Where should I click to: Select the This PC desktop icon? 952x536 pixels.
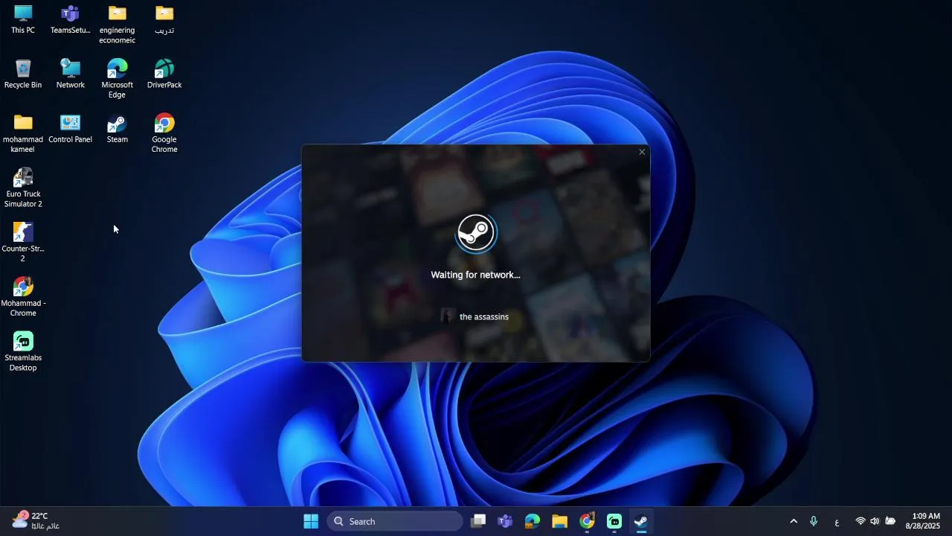pos(23,20)
